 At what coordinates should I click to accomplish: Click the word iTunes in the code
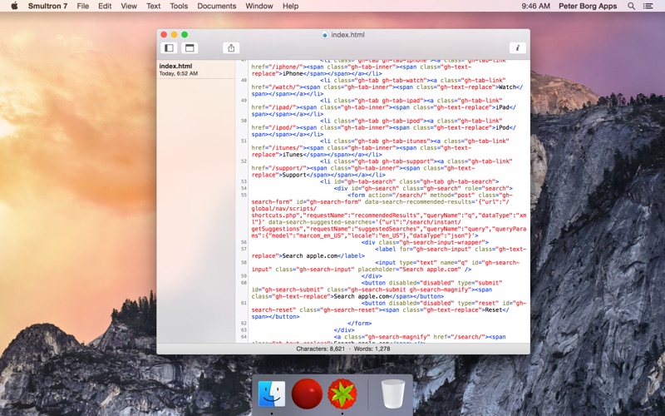294,155
